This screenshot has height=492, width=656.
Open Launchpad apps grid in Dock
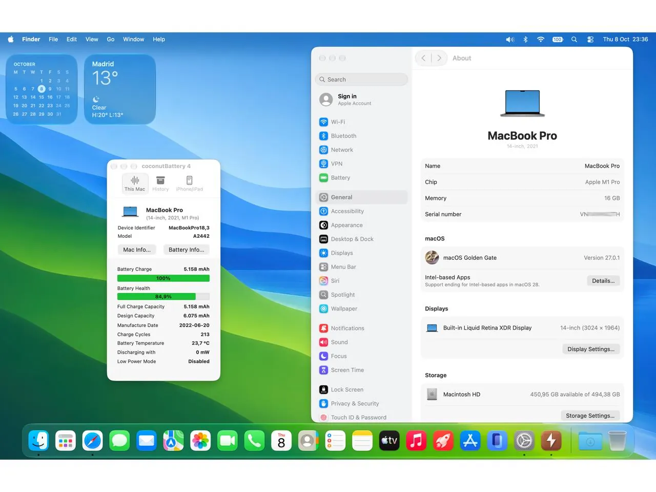66,441
